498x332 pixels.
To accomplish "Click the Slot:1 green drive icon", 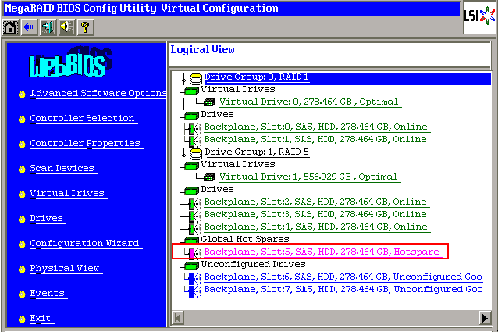I will (194, 141).
